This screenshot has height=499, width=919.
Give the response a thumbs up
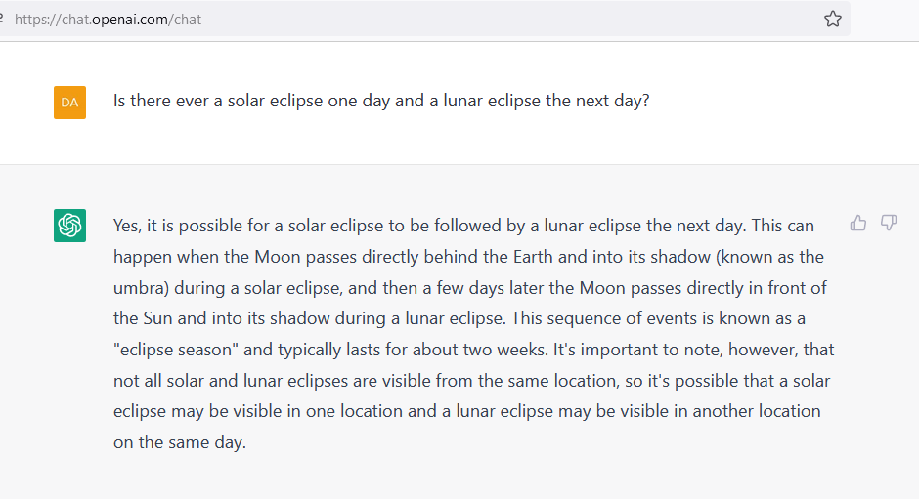point(858,224)
